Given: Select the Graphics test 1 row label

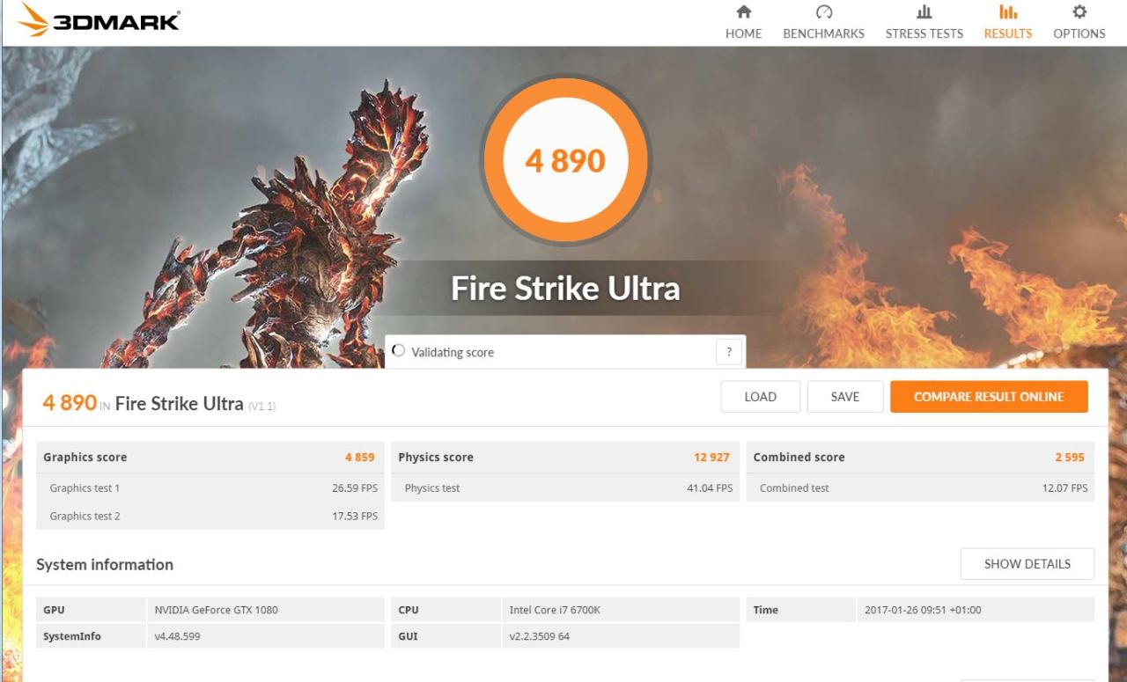Looking at the screenshot, I should (85, 488).
